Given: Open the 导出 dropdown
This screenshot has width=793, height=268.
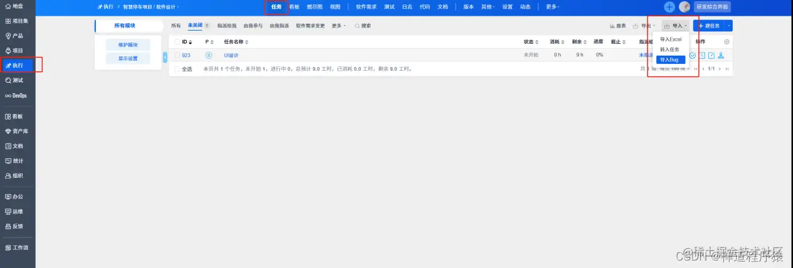Looking at the screenshot, I should pyautogui.click(x=644, y=26).
